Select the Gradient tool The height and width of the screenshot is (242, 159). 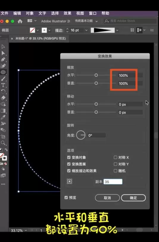(3, 111)
